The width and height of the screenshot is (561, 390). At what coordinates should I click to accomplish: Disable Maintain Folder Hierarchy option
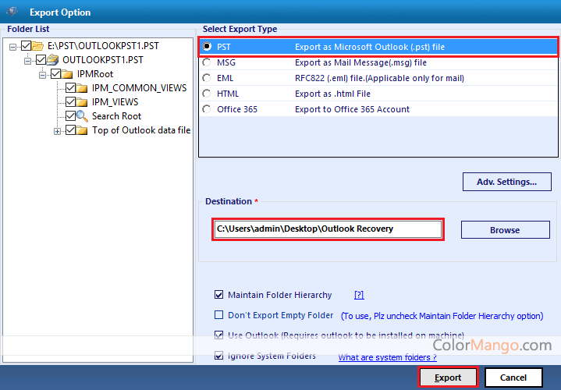tap(218, 295)
